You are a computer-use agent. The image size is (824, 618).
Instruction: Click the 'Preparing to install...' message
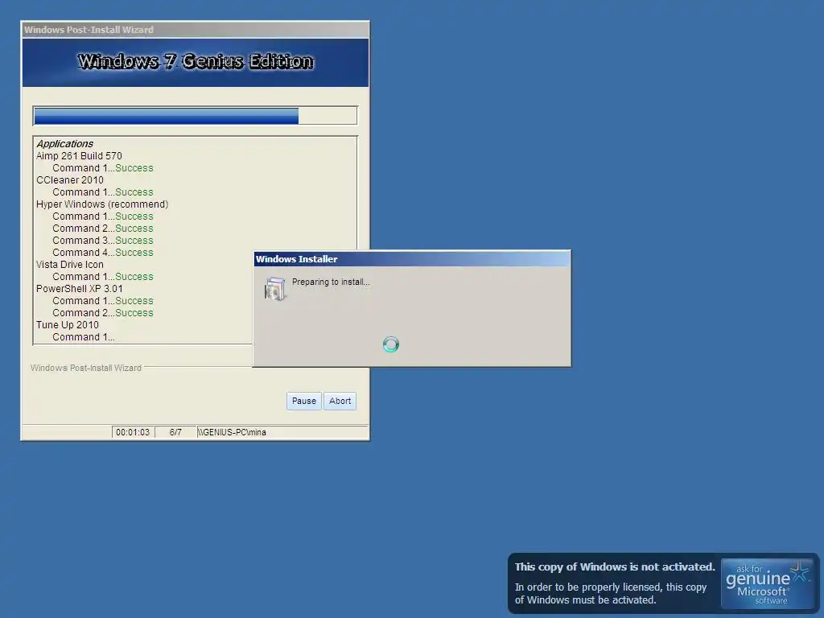point(331,282)
